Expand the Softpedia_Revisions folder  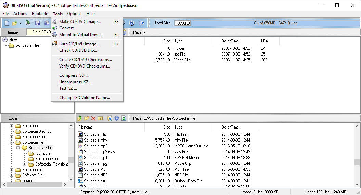click(x=24, y=164)
